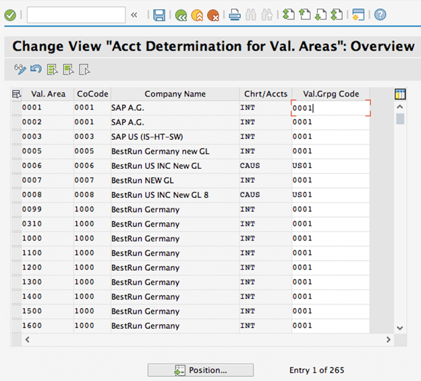Screen dimensions: 421x381
Task: Click the Position... button
Action: point(200,370)
